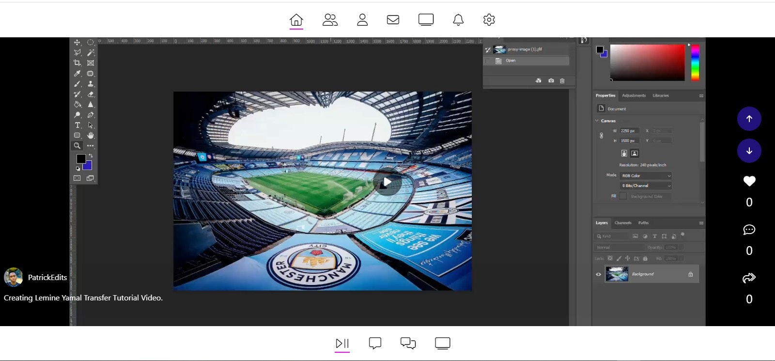The width and height of the screenshot is (775, 361).
Task: Open the bottom bar monitor icon
Action: click(x=443, y=344)
